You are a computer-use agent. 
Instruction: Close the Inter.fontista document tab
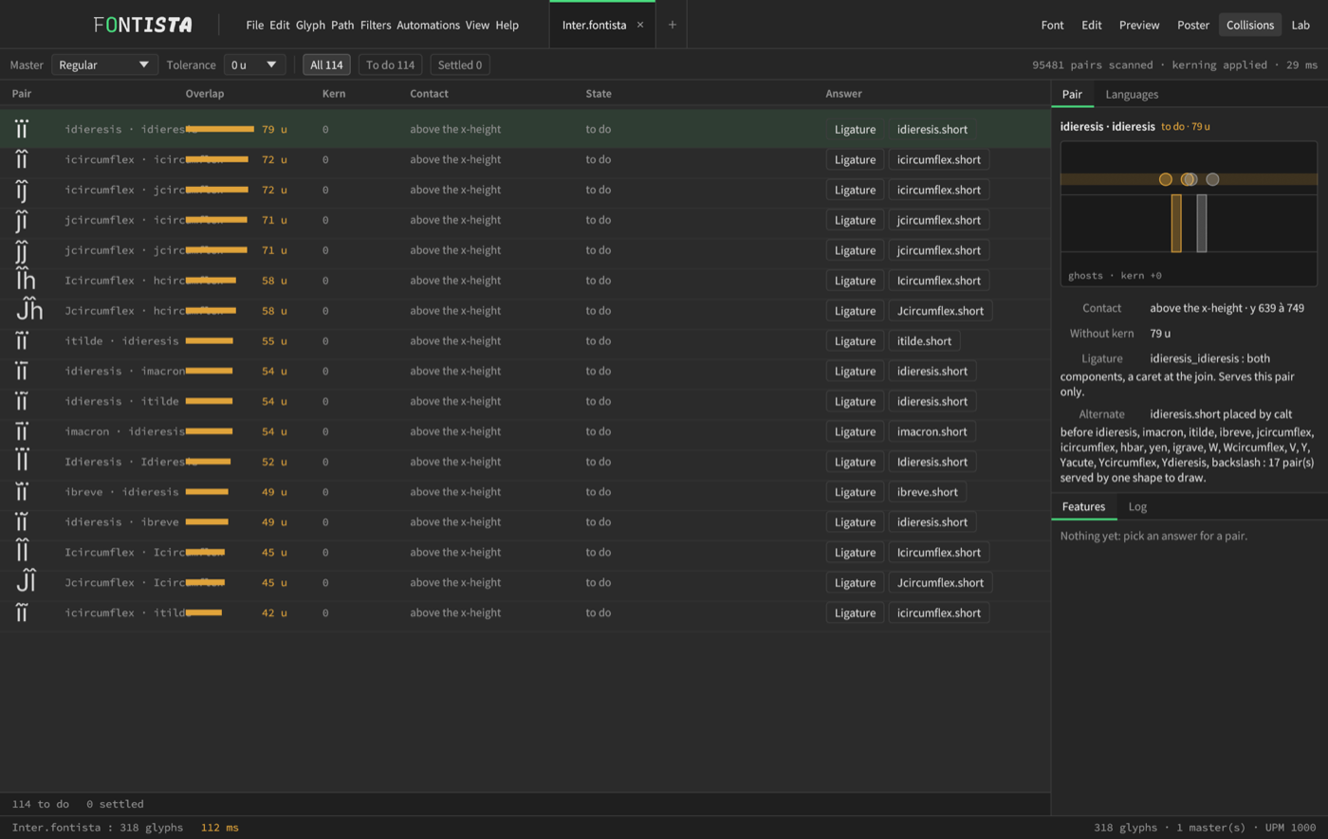pyautogui.click(x=640, y=25)
